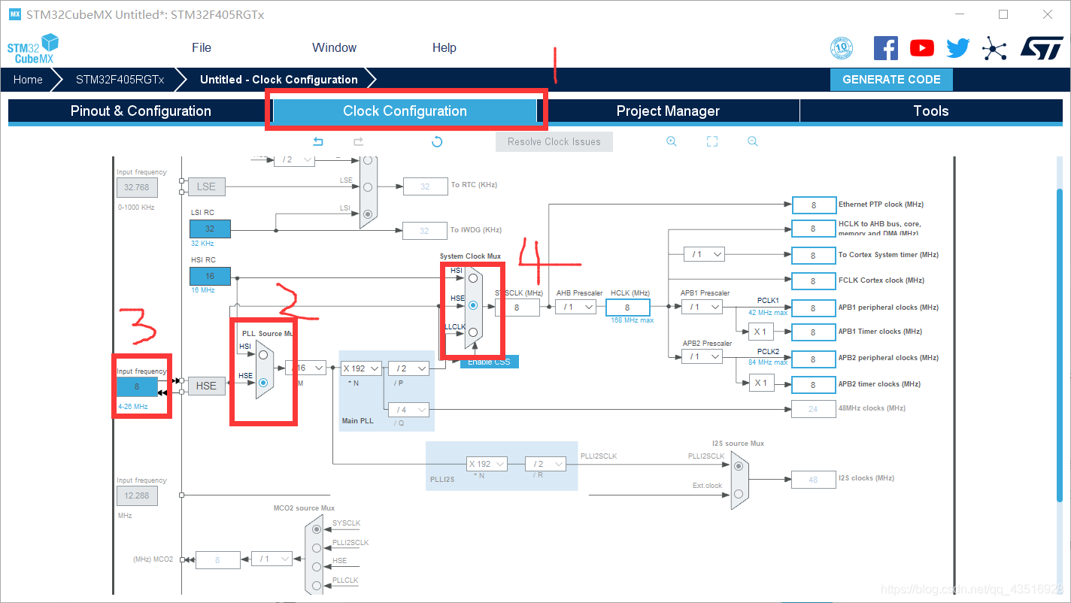Screen dimensions: 1071x603
Task: Go to Home in the breadcrumb
Action: tap(28, 80)
